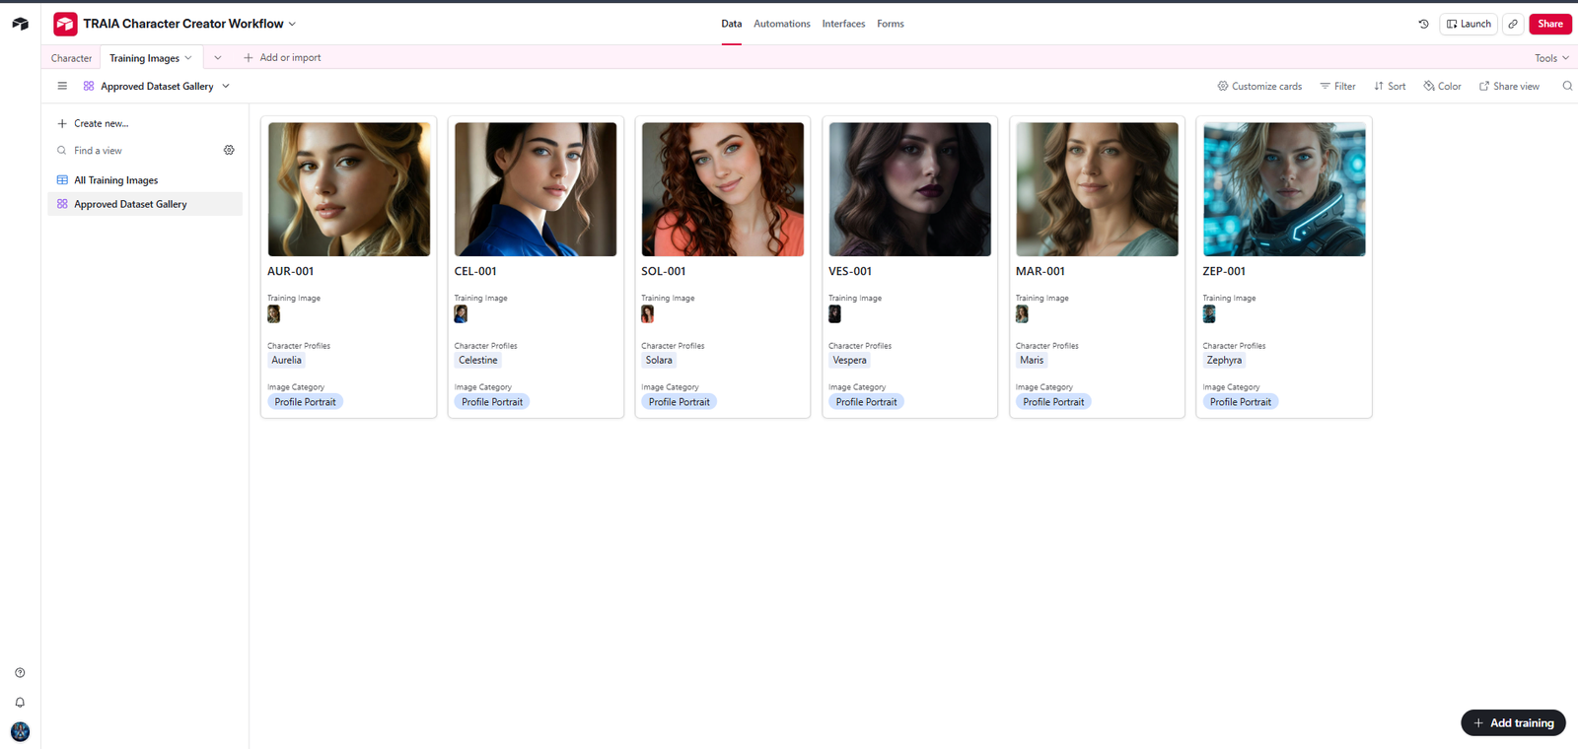The height and width of the screenshot is (749, 1578).
Task: Open view list settings gear icon
Action: (x=229, y=150)
